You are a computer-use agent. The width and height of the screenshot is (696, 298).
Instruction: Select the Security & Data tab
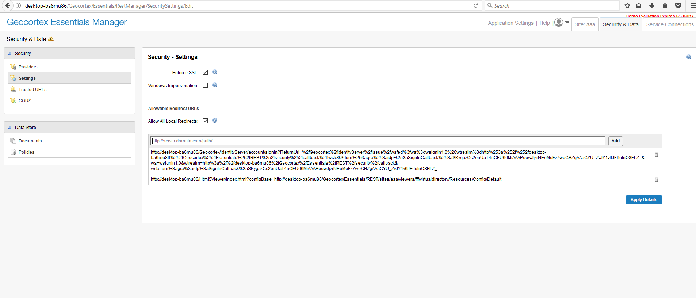coord(620,24)
